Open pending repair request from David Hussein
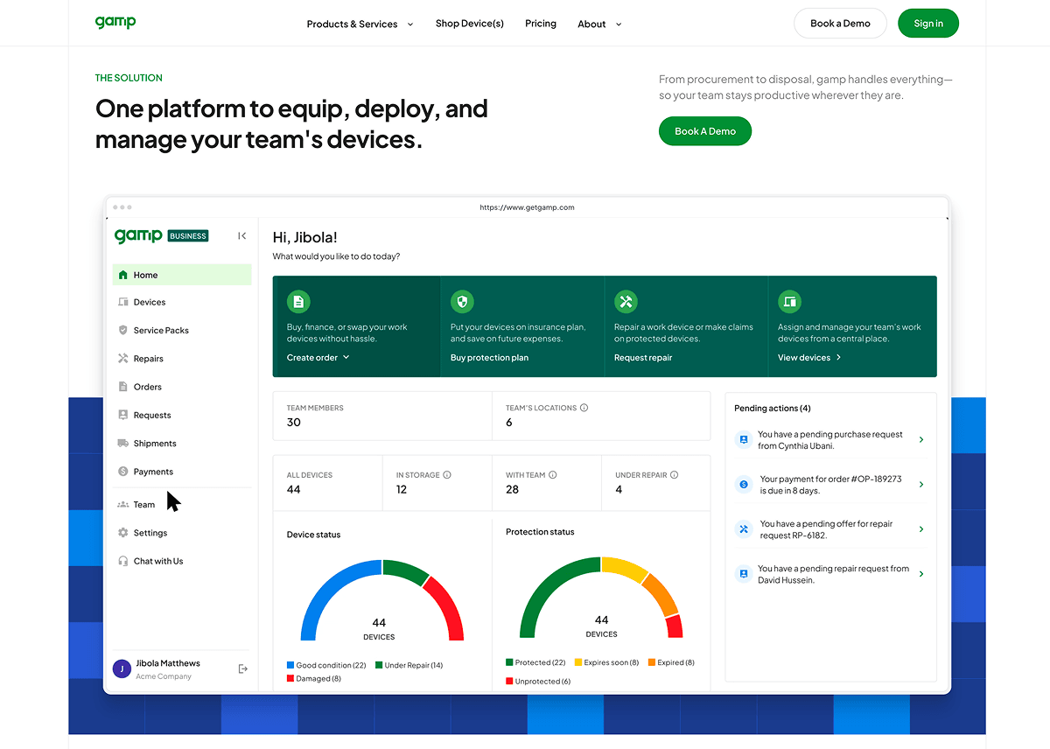1050x749 pixels. pyautogui.click(x=830, y=574)
